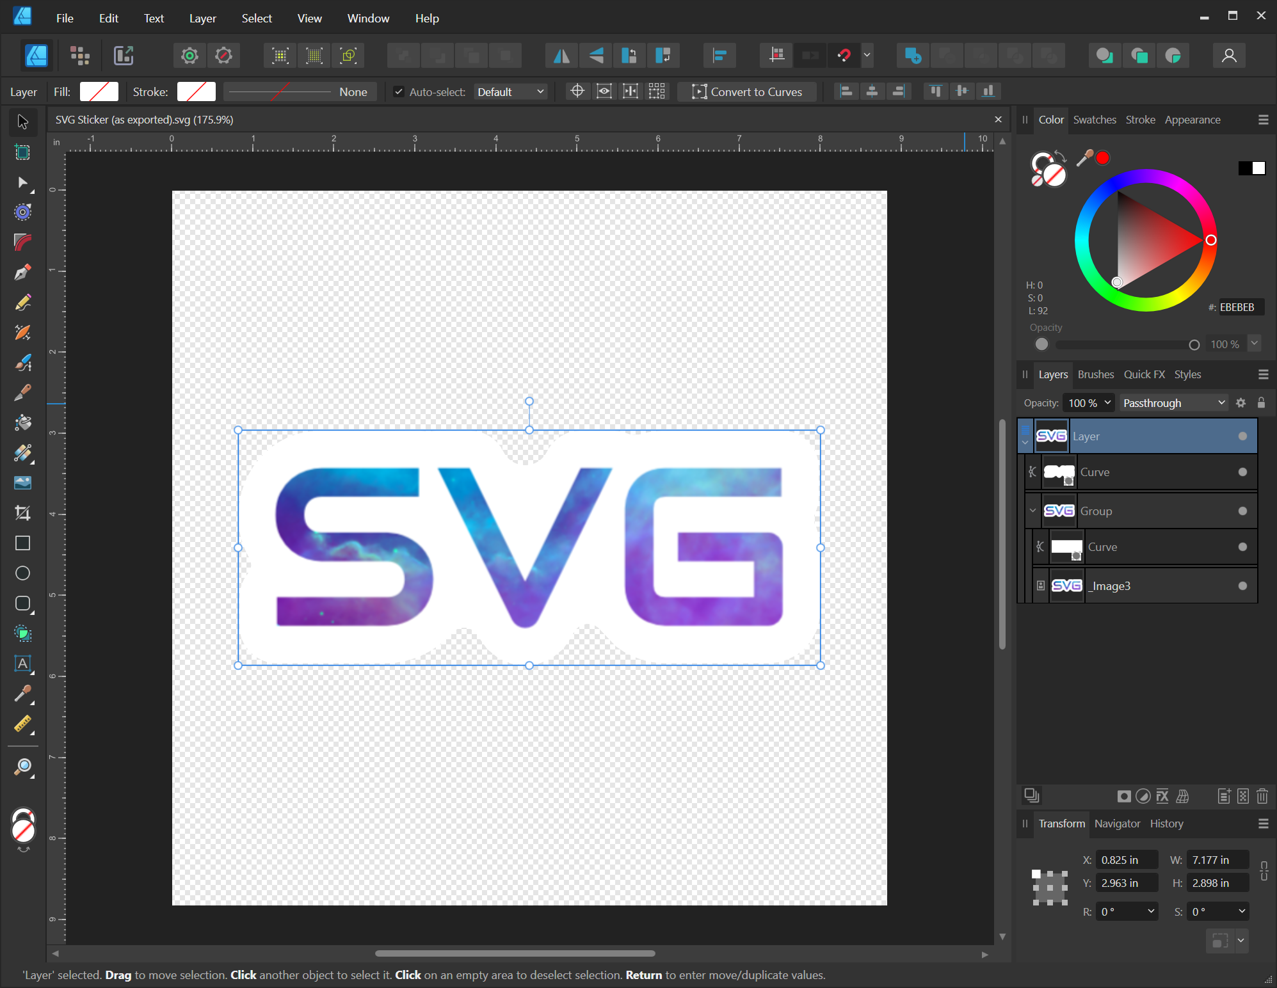Viewport: 1277px width, 988px height.
Task: Select the Rounded Rectangle tool
Action: pyautogui.click(x=22, y=603)
